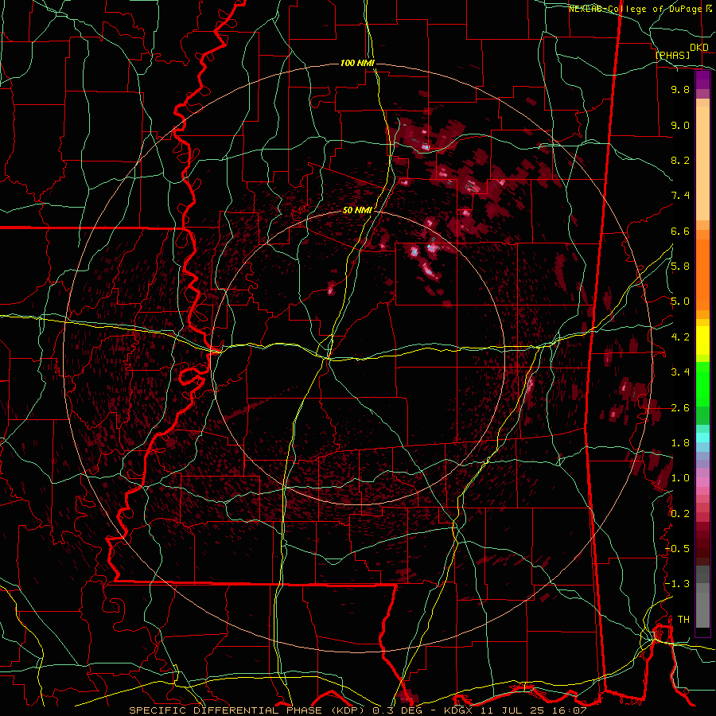The image size is (716, 716).
Task: Click the 3.4 value on the scale
Action: pos(680,372)
